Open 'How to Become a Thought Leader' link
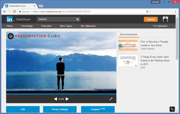This screenshot has width=180, height=114. (154, 43)
